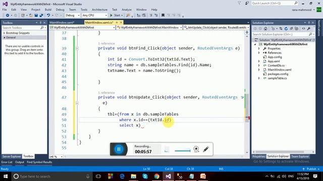Toggle the pin on the MainWindow.xaml.cs tab
This screenshot has height=181, width=323.
[x=117, y=22]
